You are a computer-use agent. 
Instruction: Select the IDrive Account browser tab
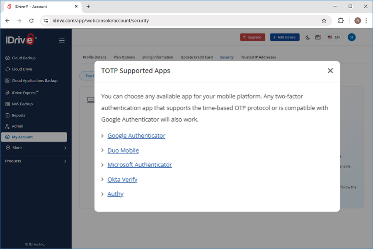43,7
